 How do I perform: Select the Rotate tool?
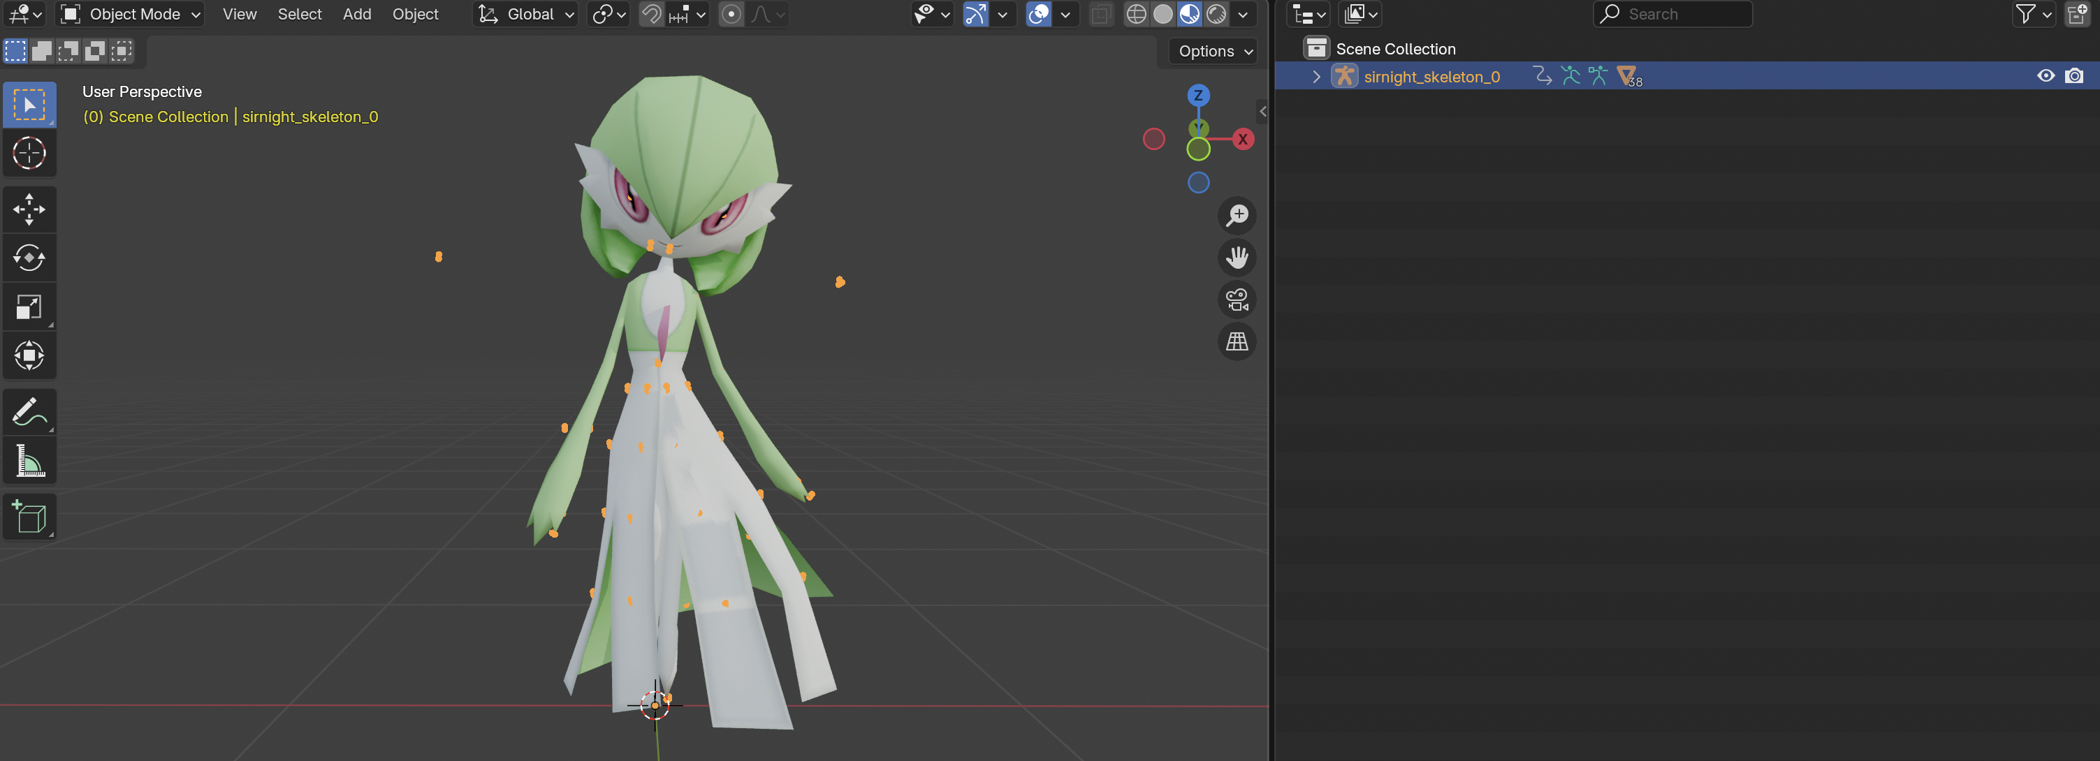29,258
